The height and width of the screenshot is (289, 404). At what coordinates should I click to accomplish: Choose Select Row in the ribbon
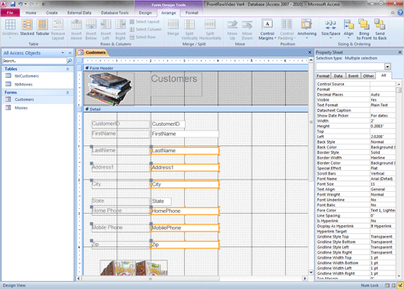pos(143,37)
